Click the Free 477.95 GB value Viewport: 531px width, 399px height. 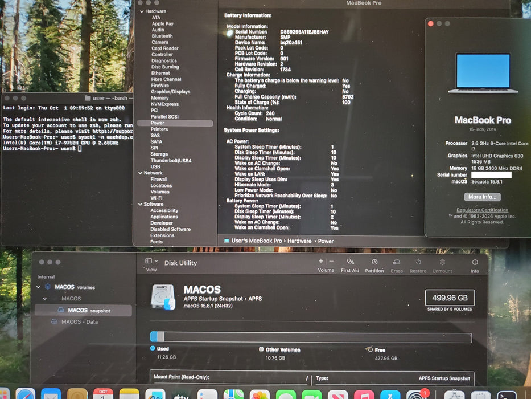pyautogui.click(x=386, y=358)
